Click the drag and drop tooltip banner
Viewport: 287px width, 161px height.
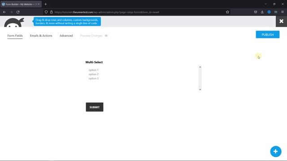click(67, 21)
